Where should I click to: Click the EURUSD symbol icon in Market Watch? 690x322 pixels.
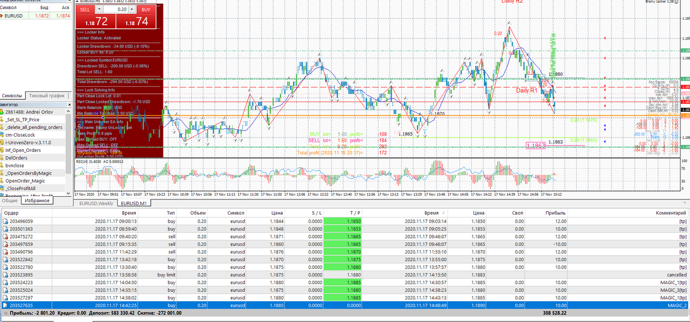pos(2,16)
